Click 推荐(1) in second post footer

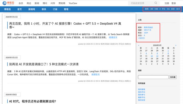pyautogui.click(x=128, y=81)
